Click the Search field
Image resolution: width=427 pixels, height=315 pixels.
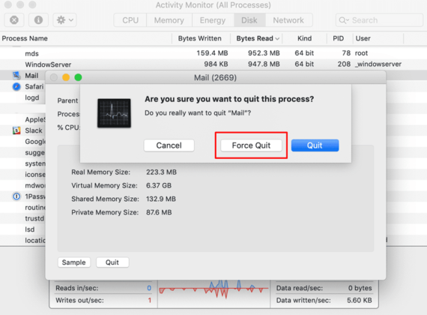click(x=379, y=20)
